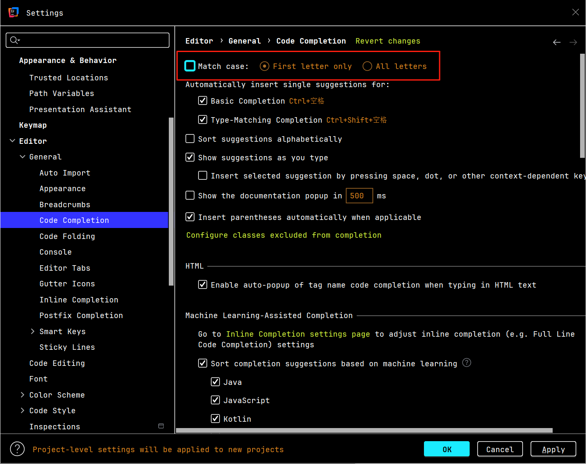This screenshot has height=464, width=586.
Task: Click the Apply button
Action: [x=553, y=449]
